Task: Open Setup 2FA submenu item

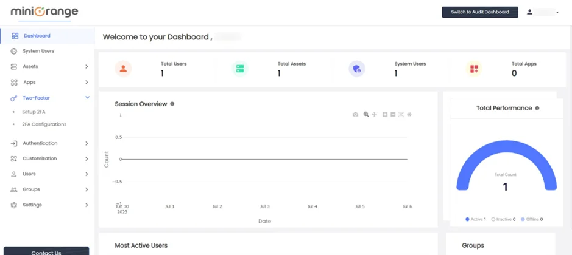Action: pyautogui.click(x=34, y=112)
